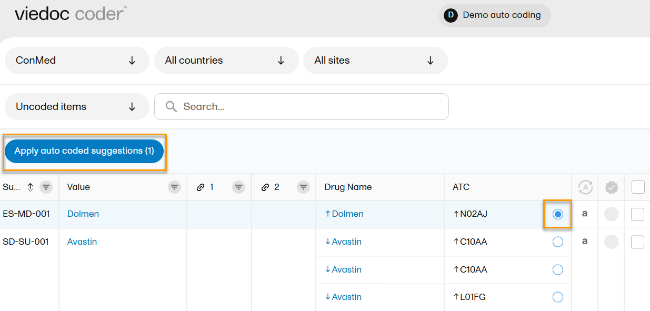Click the auto-code refresh icon in header
Image resolution: width=650 pixels, height=311 pixels.
point(585,187)
